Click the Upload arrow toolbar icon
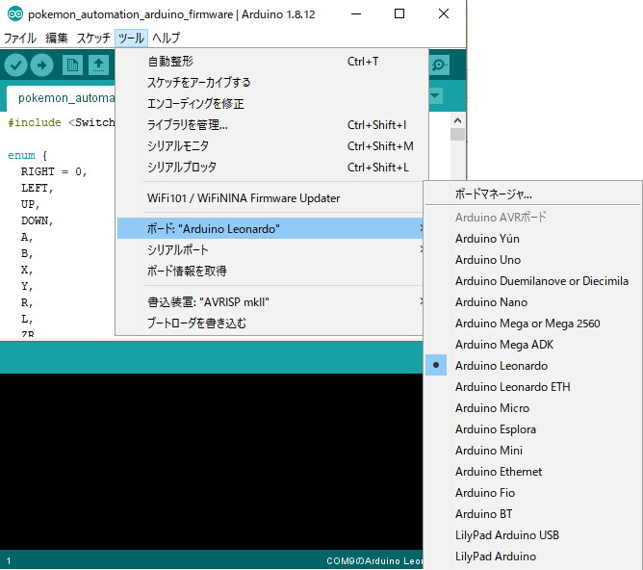This screenshot has width=643, height=570. click(x=41, y=65)
